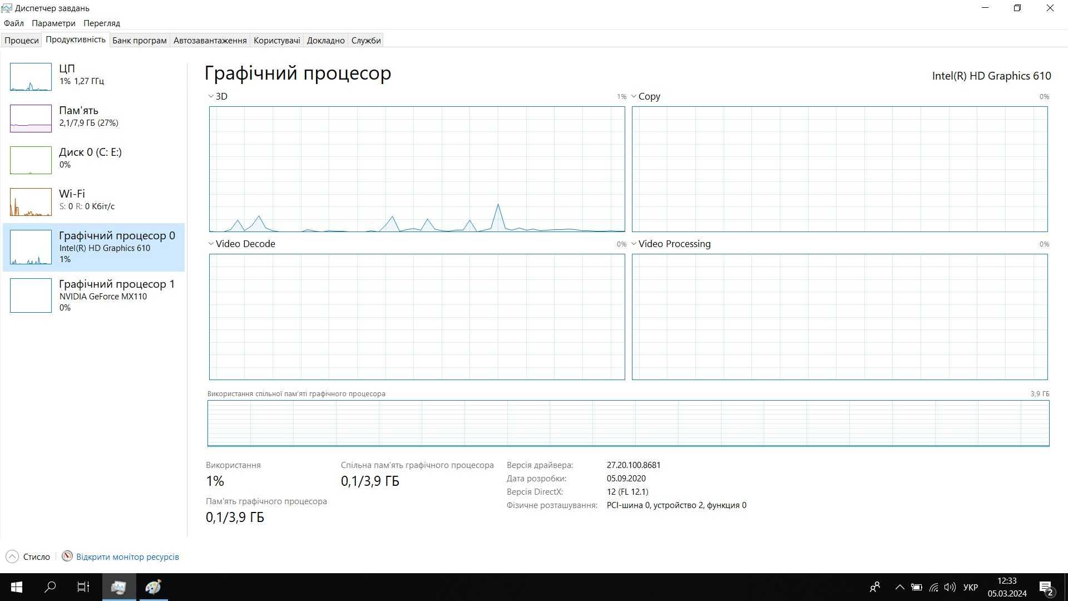Image resolution: width=1068 pixels, height=601 pixels.
Task: Select Графічний процесор 1 NVIDIA GeForce MX110
Action: coord(94,295)
